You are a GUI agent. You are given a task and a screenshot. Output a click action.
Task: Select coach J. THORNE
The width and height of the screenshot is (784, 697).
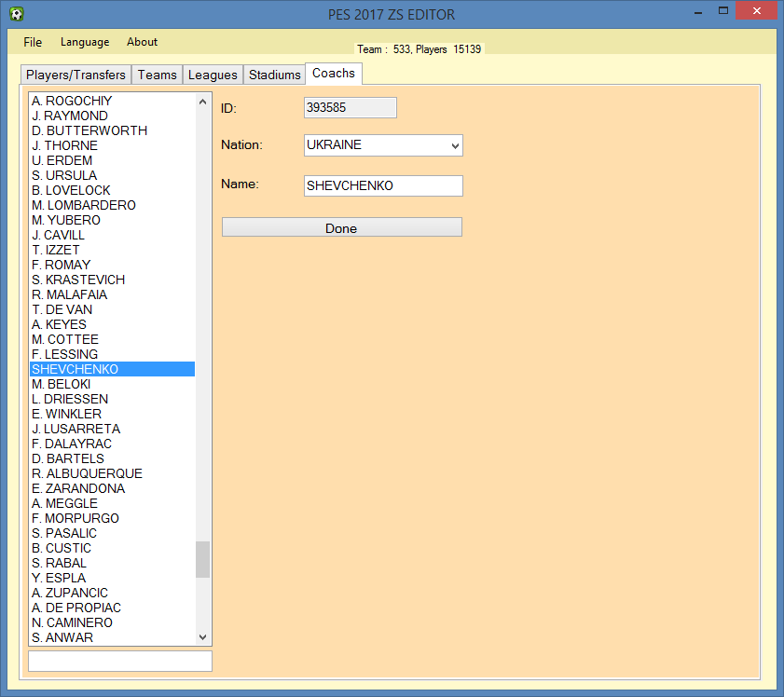pyautogui.click(x=112, y=146)
